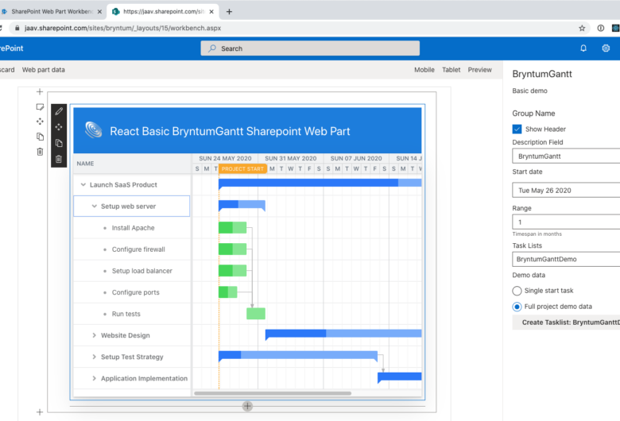620x421 pixels.
Task: Click the duplicate section icon in left gutter
Action: (x=40, y=137)
